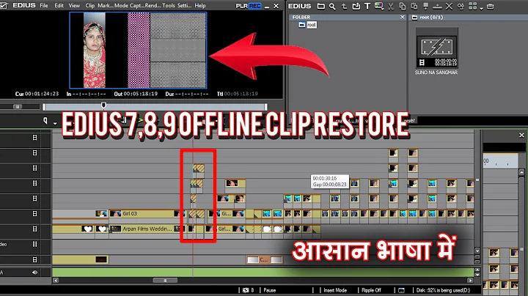Click the Pause status text

tap(270, 290)
